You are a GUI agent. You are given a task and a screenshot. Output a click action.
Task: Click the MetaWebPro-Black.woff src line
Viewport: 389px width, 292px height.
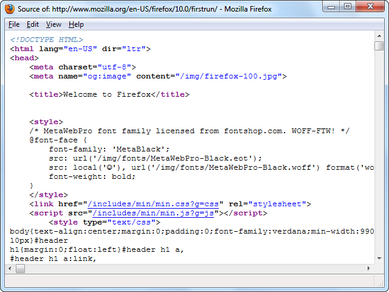[x=212, y=168]
